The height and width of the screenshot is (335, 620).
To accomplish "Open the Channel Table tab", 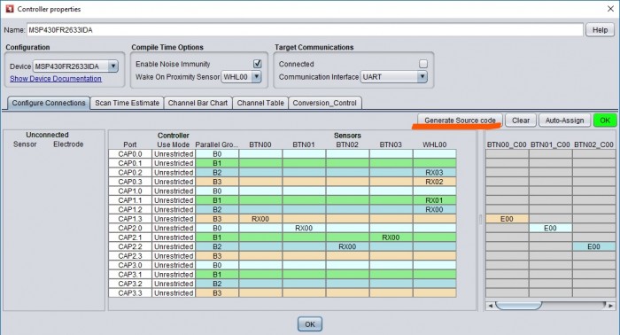I will 260,103.
